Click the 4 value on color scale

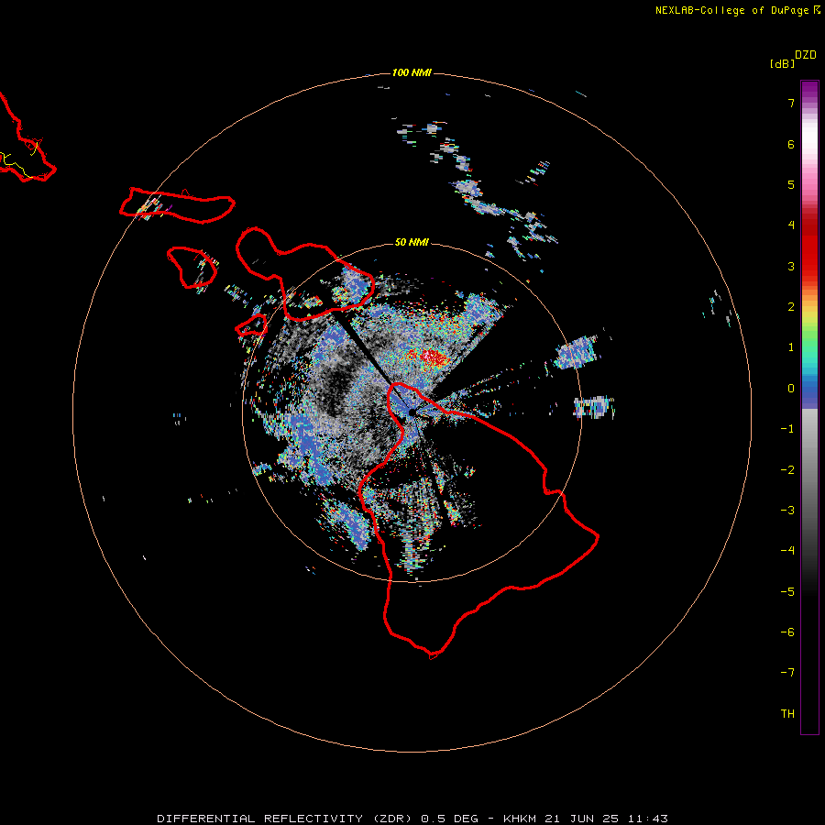pos(791,225)
